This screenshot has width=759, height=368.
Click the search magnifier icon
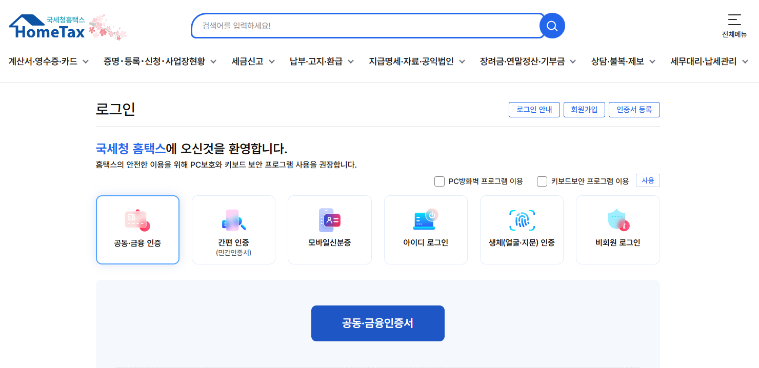[552, 25]
